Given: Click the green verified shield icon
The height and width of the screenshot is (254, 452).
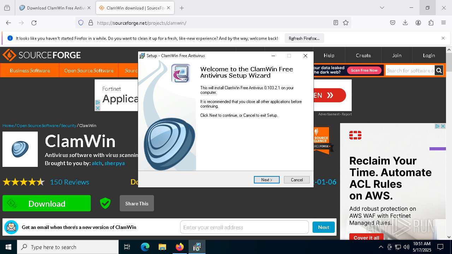Looking at the screenshot, I should click(105, 203).
